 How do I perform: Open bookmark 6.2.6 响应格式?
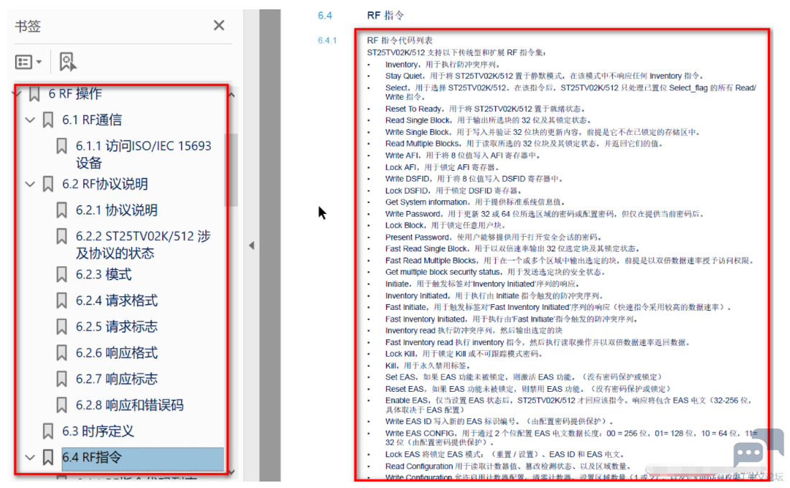click(117, 353)
